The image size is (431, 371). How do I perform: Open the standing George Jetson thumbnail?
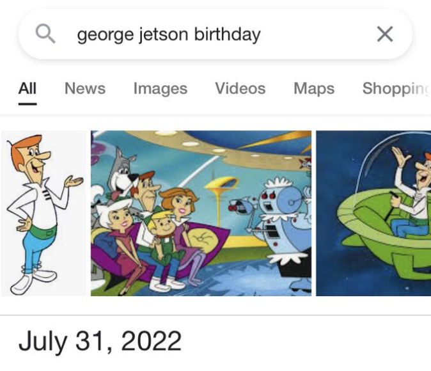(x=43, y=213)
